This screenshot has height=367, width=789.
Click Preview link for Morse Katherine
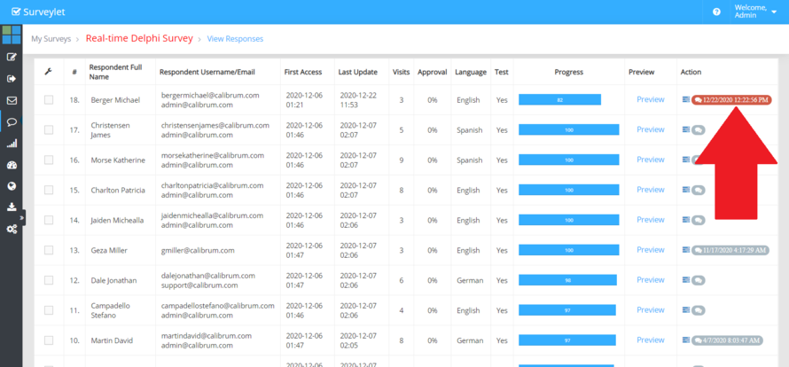(x=650, y=160)
